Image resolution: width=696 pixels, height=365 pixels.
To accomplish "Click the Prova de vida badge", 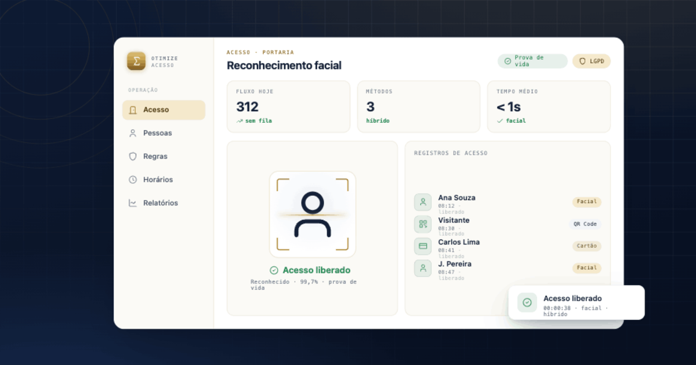I will 532,61.
